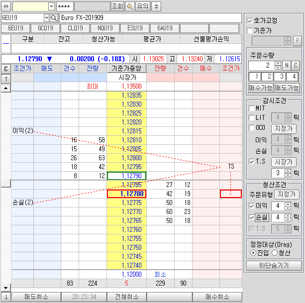
Task: Click the up arrow button below C
Action: coord(6,79)
